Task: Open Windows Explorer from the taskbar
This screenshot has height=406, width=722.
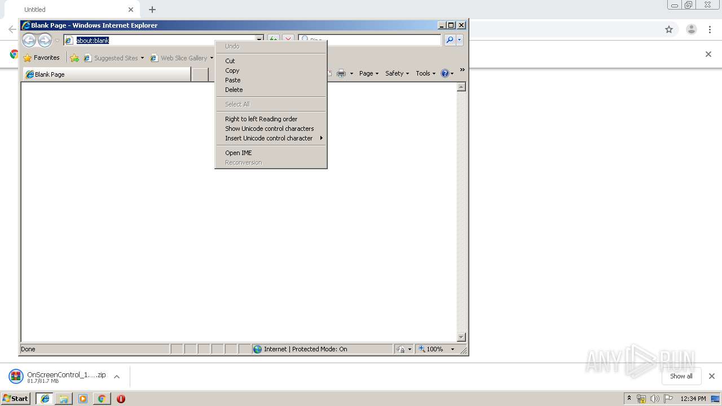Action: (64, 399)
